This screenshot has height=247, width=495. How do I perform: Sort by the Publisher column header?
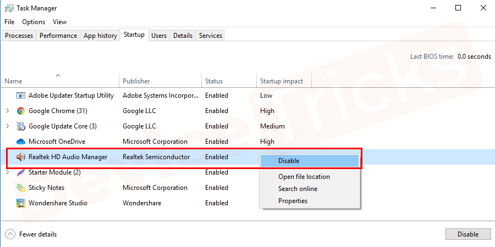click(161, 81)
